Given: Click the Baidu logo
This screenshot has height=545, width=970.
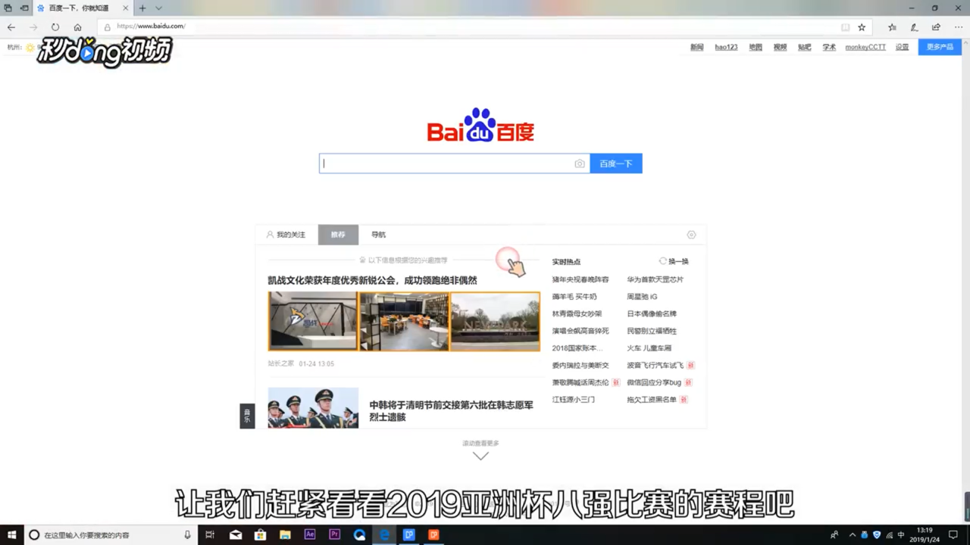Looking at the screenshot, I should tap(480, 125).
